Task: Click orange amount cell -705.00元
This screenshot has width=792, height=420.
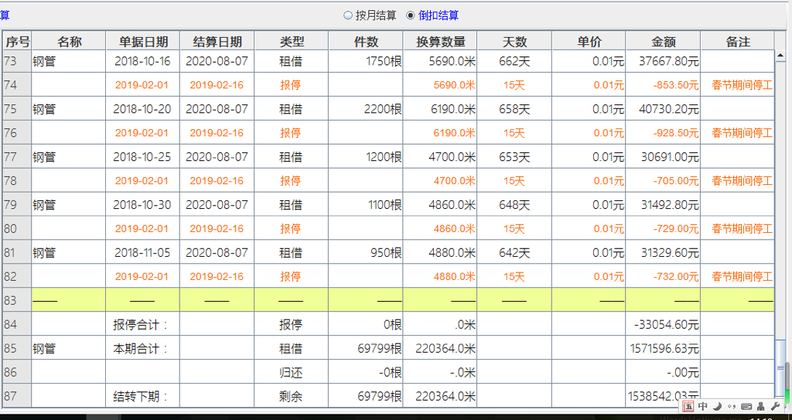Action: (663, 180)
